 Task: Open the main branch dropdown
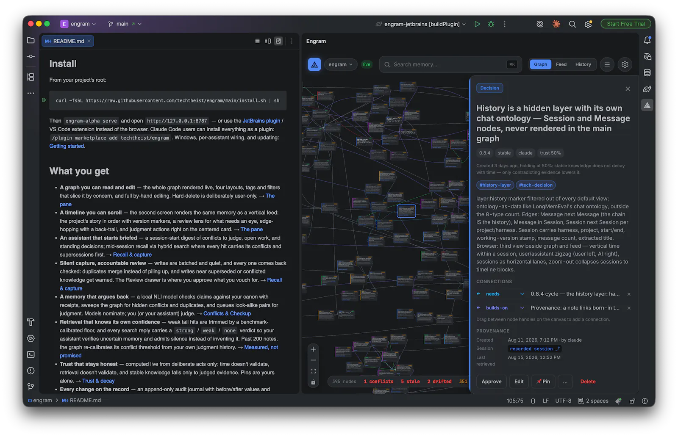125,24
